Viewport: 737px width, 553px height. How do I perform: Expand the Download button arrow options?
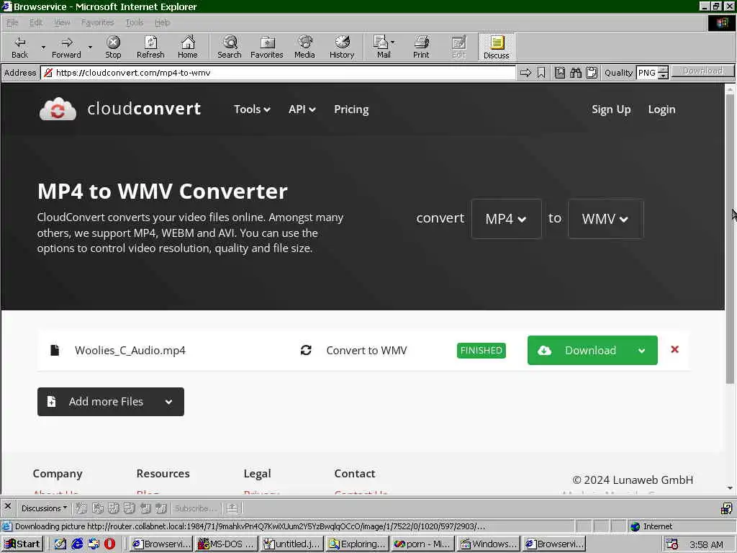pyautogui.click(x=641, y=351)
